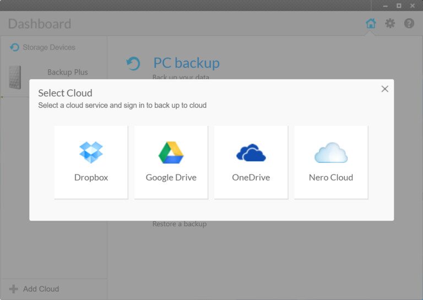Click the Restore a backup text
This screenshot has height=300, width=423.
click(180, 224)
